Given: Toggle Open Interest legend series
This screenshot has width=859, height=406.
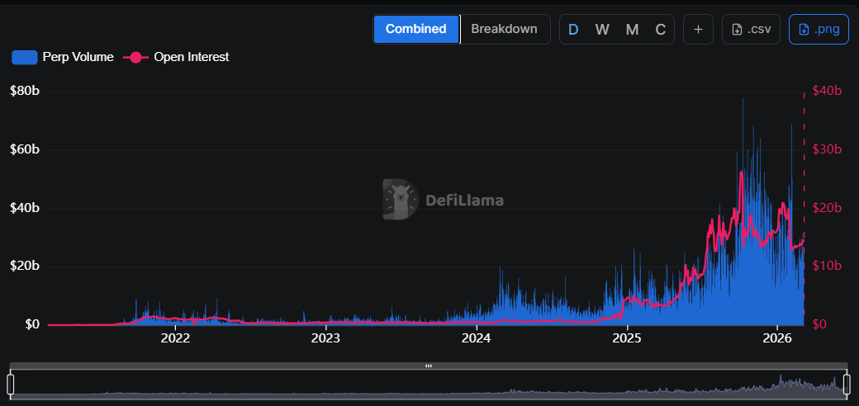Looking at the screenshot, I should tap(176, 57).
